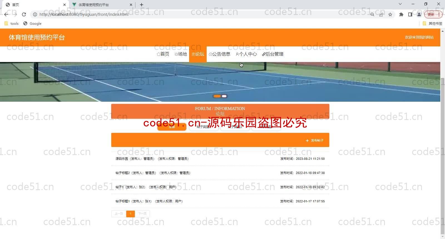Open the browser profile avatar icon
The height and width of the screenshot is (239, 445).
(x=419, y=14)
